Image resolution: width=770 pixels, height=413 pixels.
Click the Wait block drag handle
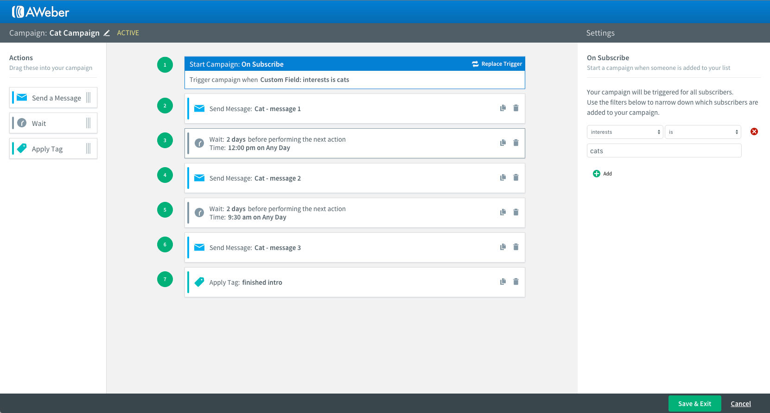(88, 123)
